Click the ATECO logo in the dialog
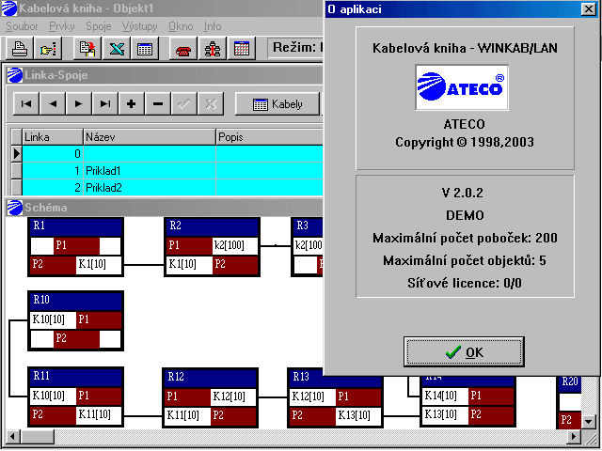 462,87
